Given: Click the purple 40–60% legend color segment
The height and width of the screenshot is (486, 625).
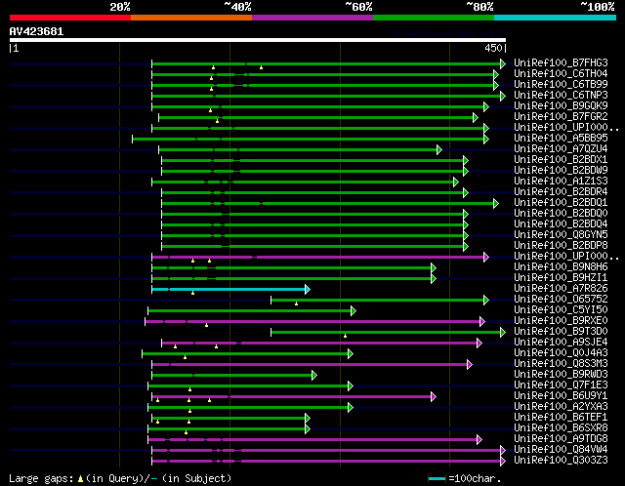Looking at the screenshot, I should tap(312, 18).
